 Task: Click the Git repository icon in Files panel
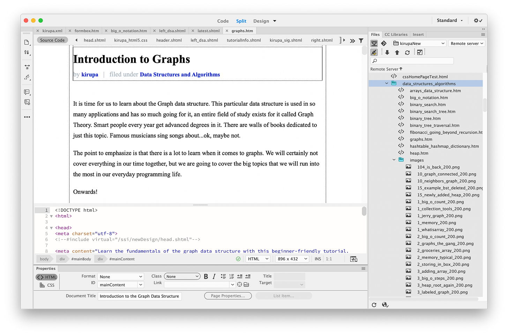pyautogui.click(x=384, y=44)
